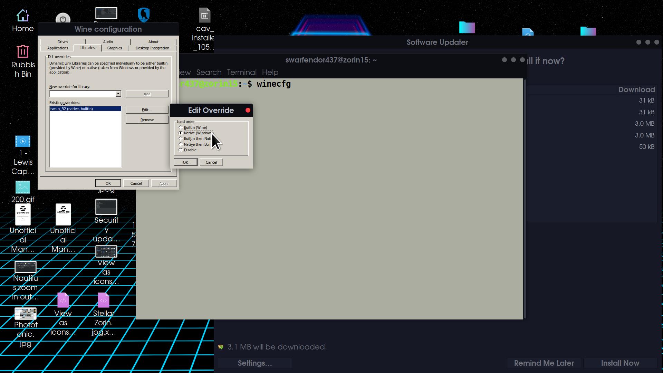This screenshot has height=373, width=663.
Task: Select the Builtin (Wine) radio option
Action: (181, 127)
